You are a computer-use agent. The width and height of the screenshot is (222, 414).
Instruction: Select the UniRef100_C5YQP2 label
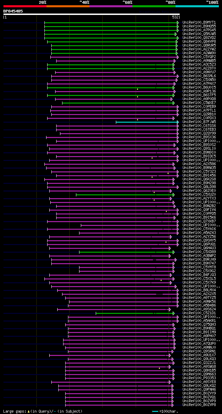tap(199, 57)
